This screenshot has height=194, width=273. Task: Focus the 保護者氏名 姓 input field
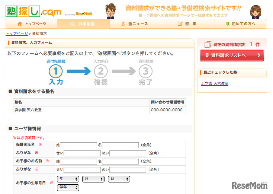(x=78, y=145)
